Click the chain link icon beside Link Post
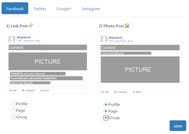Viewport: 189px width, 134px height. click(x=31, y=26)
